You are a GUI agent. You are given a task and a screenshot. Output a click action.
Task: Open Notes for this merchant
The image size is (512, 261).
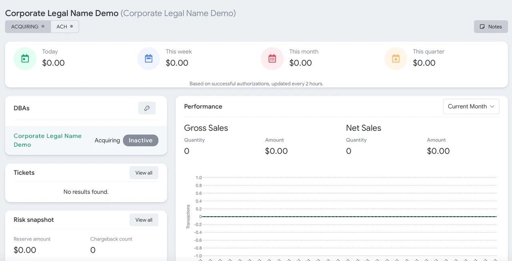tap(491, 27)
